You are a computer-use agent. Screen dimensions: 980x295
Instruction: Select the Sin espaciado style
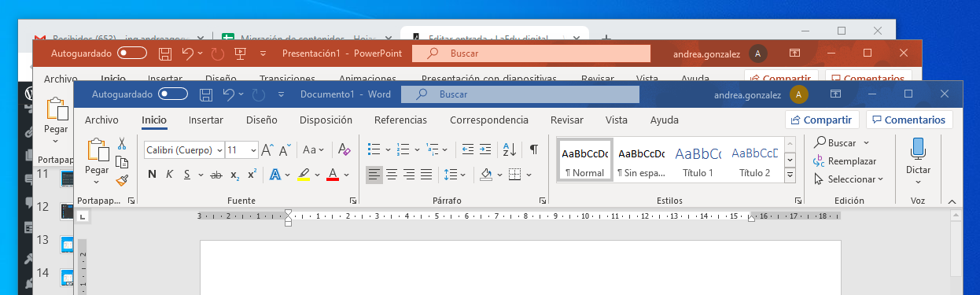(x=641, y=160)
